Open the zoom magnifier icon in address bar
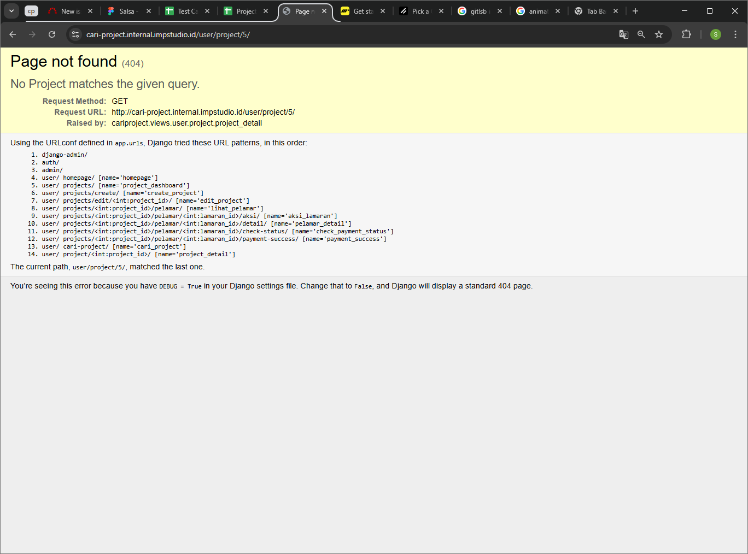Screen dimensions: 748x554 coord(641,34)
